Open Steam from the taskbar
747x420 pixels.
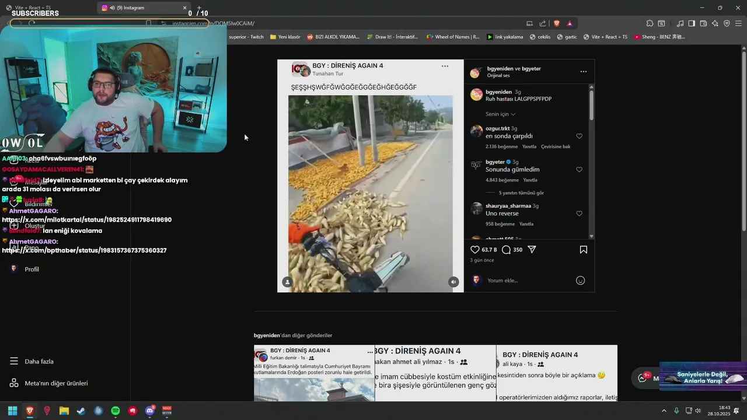[x=81, y=411]
